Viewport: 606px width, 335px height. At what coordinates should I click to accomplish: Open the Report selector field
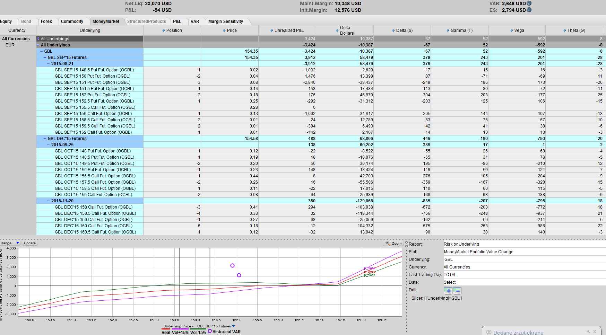(x=525, y=244)
